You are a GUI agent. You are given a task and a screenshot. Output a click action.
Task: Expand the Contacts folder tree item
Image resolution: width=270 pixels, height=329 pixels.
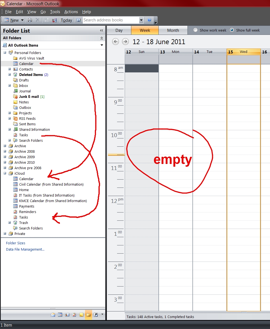[10, 69]
